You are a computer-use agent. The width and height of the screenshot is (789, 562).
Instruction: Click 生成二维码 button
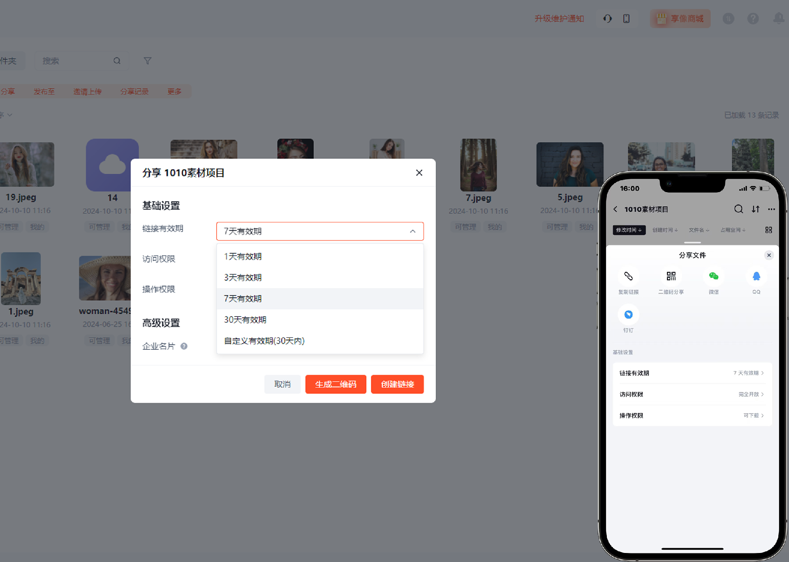point(335,384)
